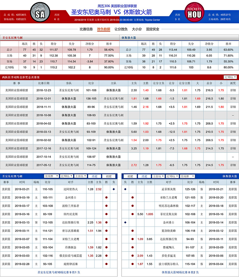
Task: Select the 大小分 tab
Action: pos(137,29)
